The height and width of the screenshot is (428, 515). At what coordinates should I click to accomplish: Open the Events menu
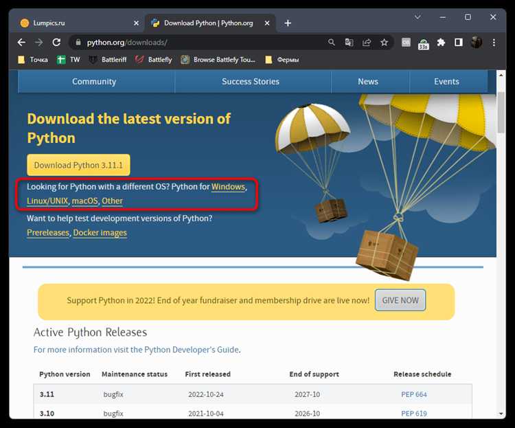point(447,82)
